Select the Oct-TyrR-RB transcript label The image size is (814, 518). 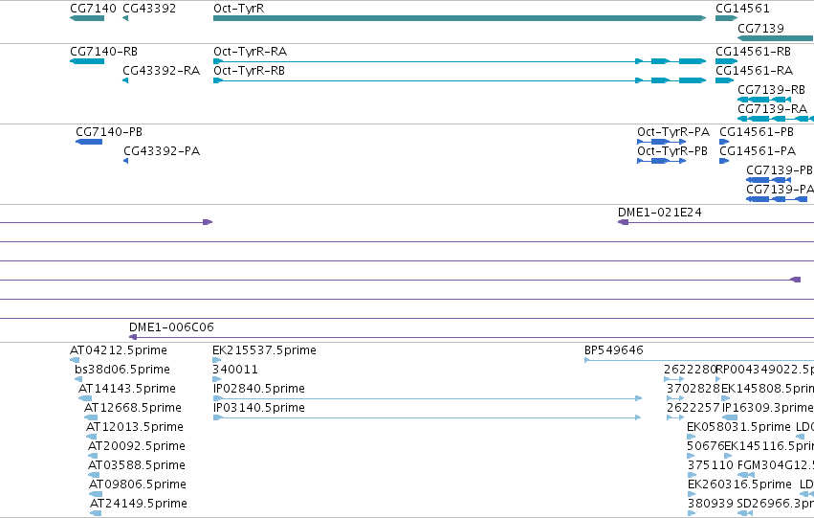(x=250, y=71)
